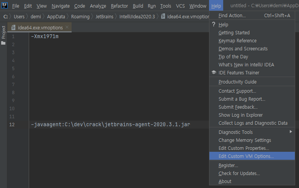This screenshot has width=299, height=188.
Task: Click the -Xmx1971m line in editor
Action: (x=45, y=36)
